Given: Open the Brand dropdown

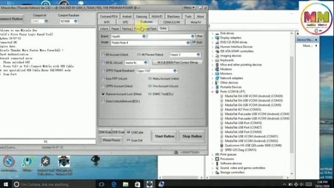Looking at the screenshot, I should (144, 37).
